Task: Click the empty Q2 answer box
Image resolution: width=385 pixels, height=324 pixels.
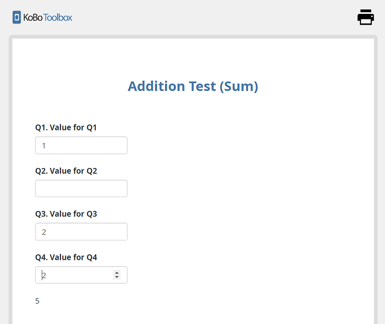Action: 81,188
